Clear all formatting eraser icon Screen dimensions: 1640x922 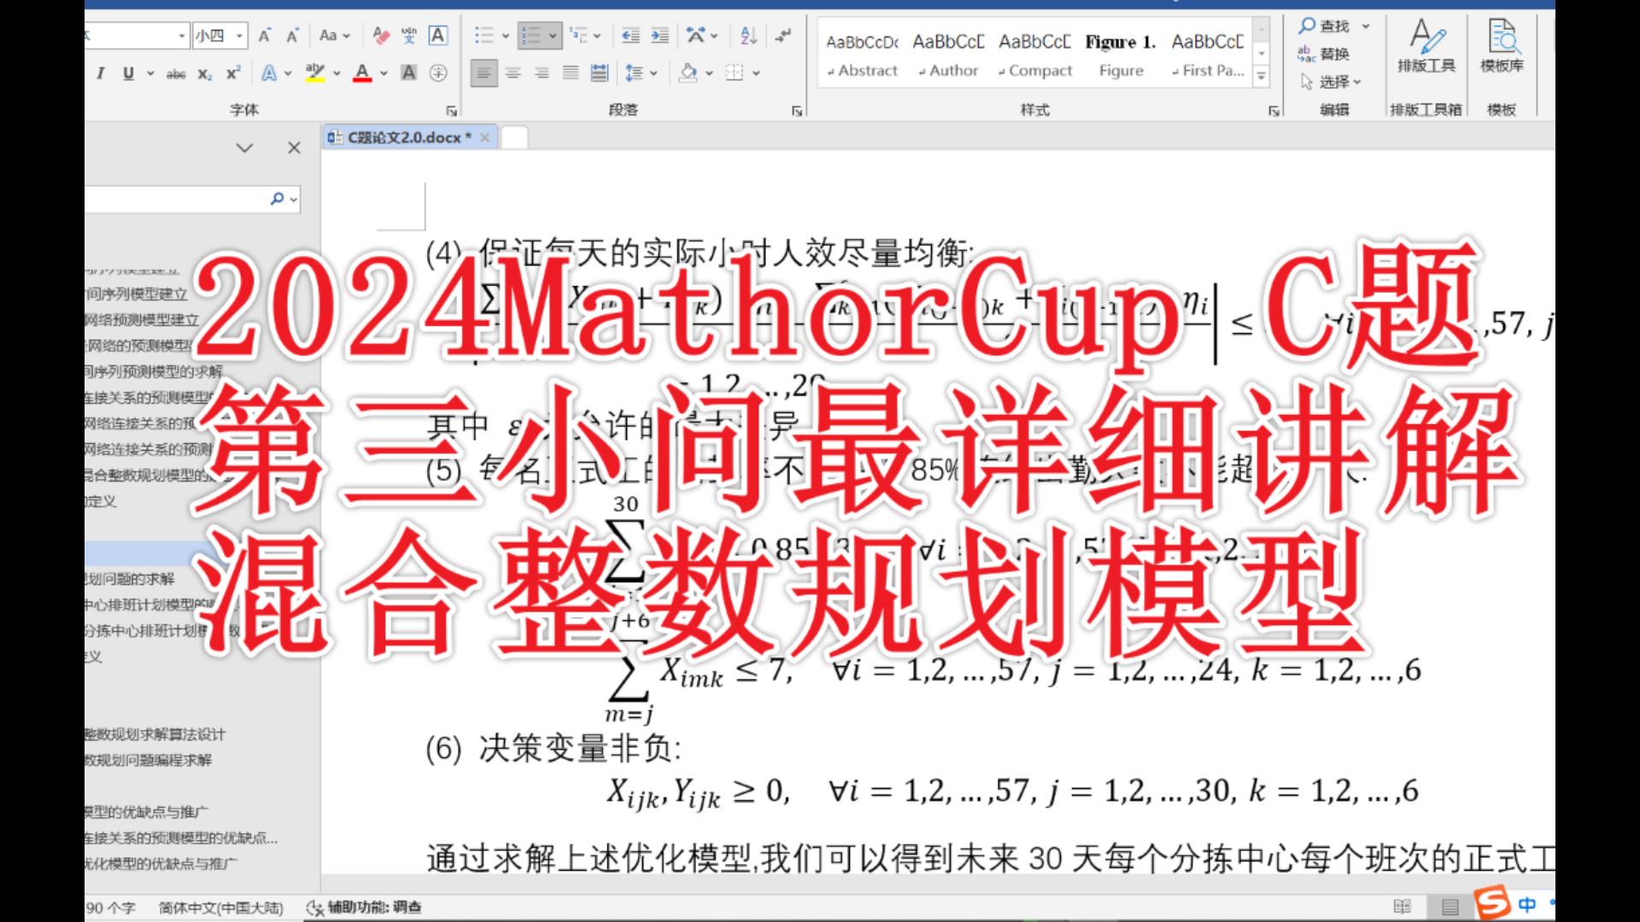coord(381,35)
